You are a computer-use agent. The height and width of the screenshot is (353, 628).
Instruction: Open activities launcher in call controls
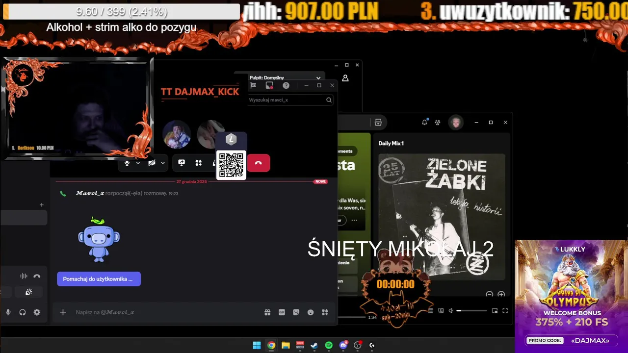[199, 163]
